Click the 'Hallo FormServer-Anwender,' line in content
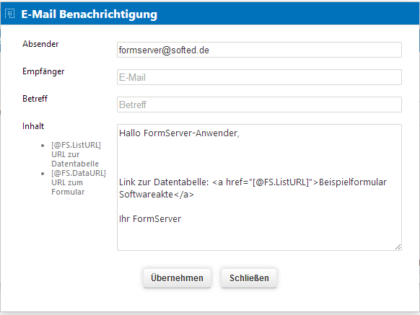This screenshot has width=420, height=315. point(179,133)
